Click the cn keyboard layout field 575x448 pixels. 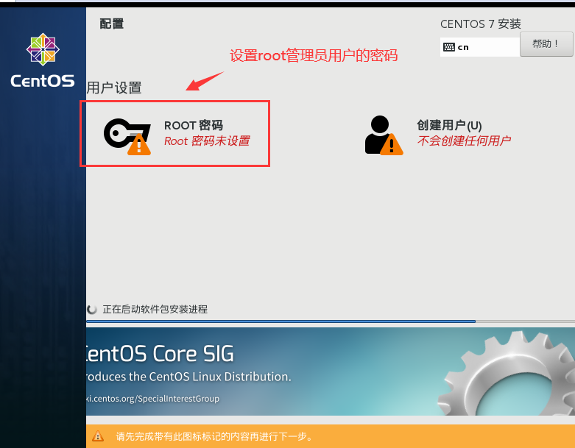pos(480,47)
